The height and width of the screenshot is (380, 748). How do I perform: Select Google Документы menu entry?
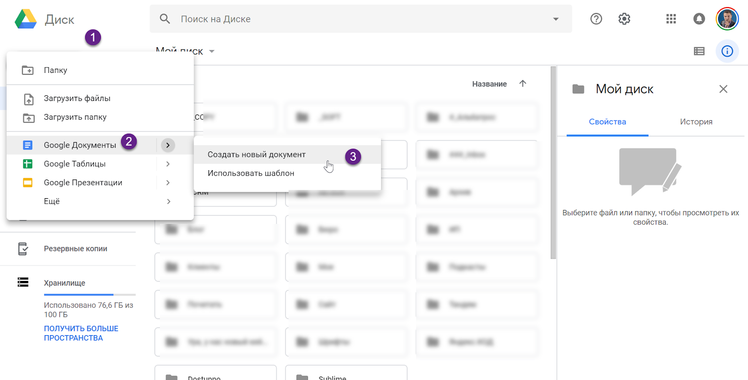point(81,145)
